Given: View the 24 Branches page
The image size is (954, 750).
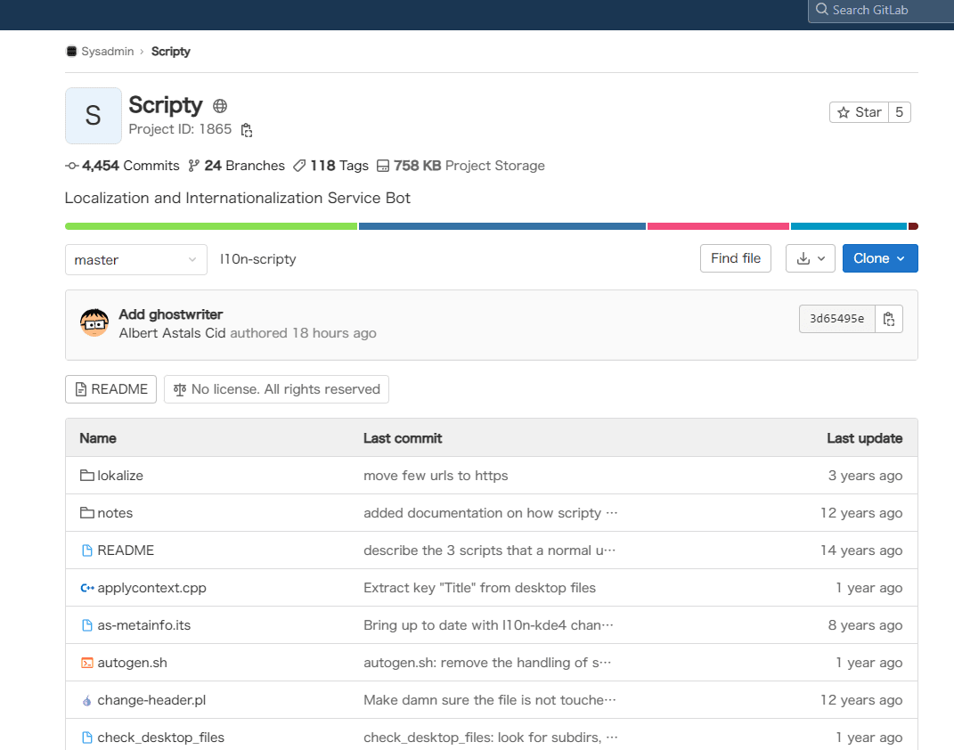Looking at the screenshot, I should coord(236,166).
